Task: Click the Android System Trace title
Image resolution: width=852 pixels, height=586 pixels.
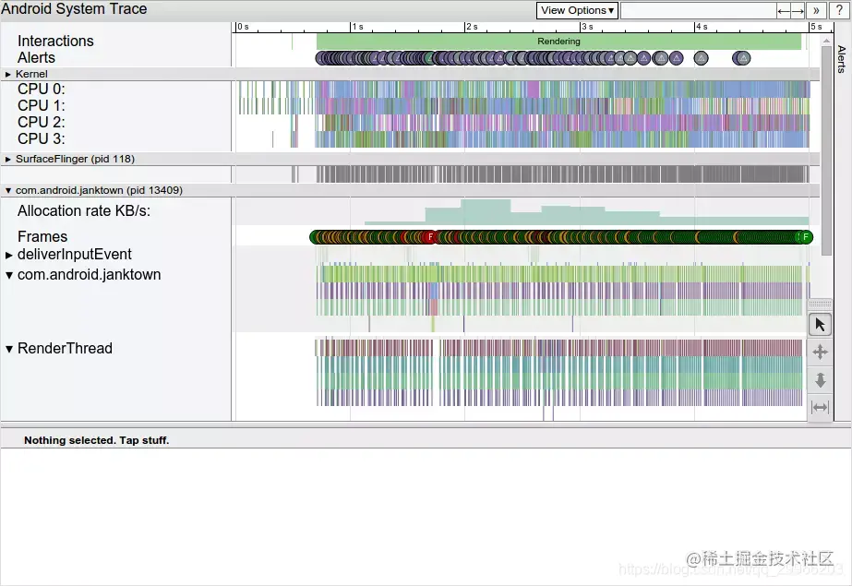Action: tap(74, 8)
